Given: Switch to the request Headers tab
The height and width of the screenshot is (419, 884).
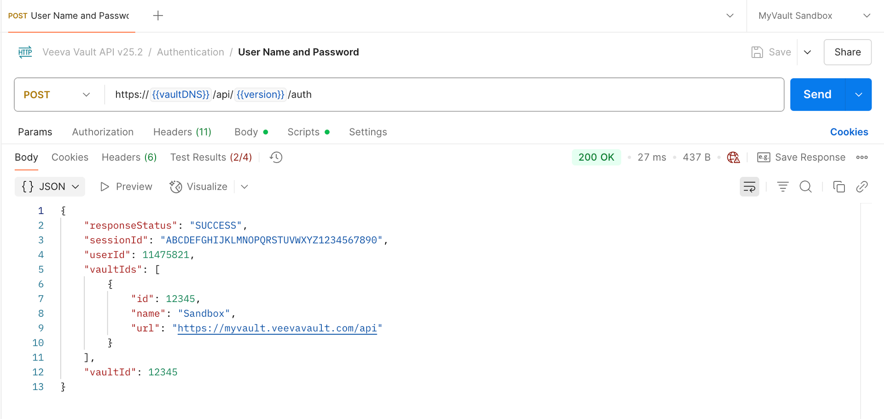Looking at the screenshot, I should tap(182, 132).
